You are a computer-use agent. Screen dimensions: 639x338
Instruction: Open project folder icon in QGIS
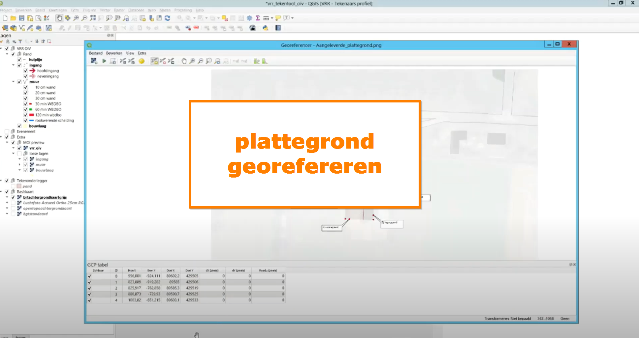[13, 18]
